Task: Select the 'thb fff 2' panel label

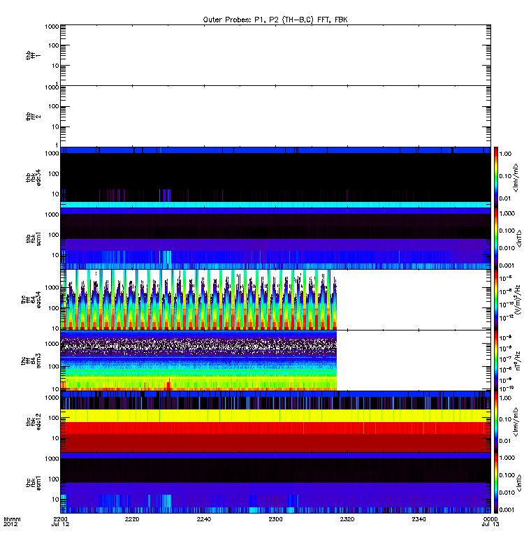Action: [33, 116]
